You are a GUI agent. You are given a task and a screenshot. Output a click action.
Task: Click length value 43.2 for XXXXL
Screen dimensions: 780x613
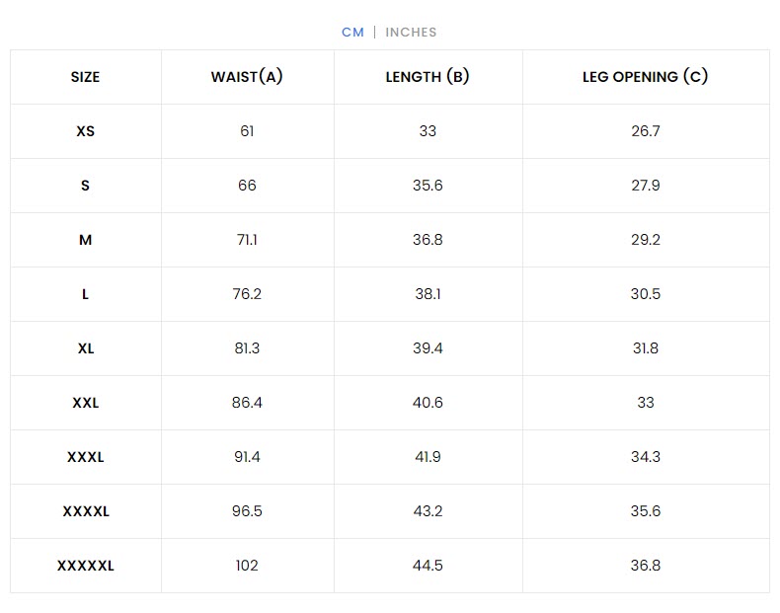pyautogui.click(x=428, y=511)
